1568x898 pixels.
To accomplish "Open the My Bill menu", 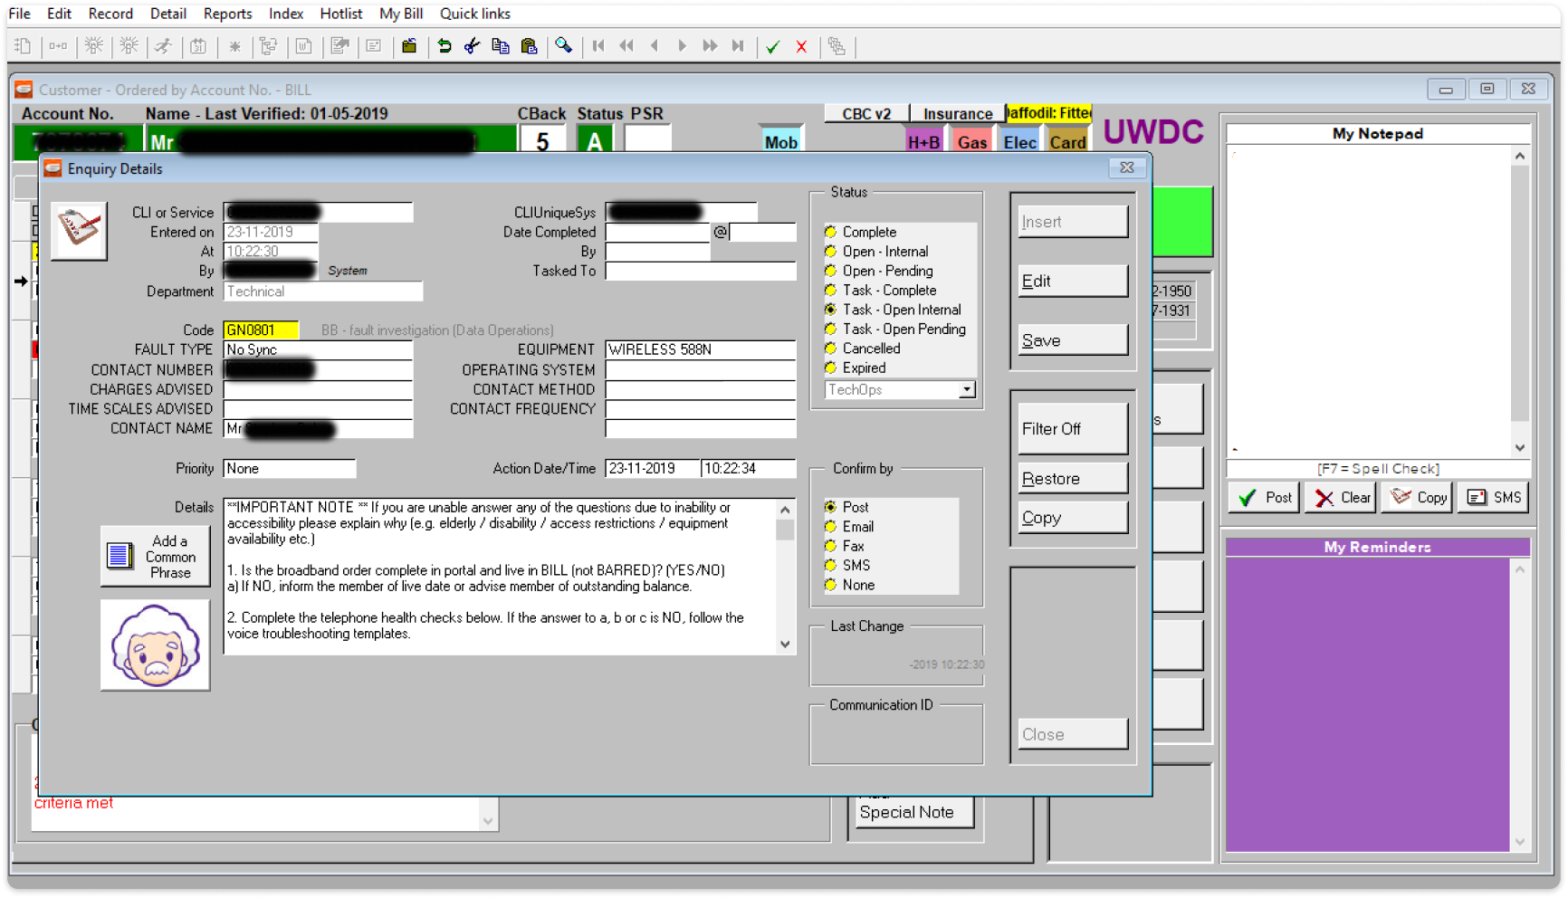I will [x=401, y=14].
